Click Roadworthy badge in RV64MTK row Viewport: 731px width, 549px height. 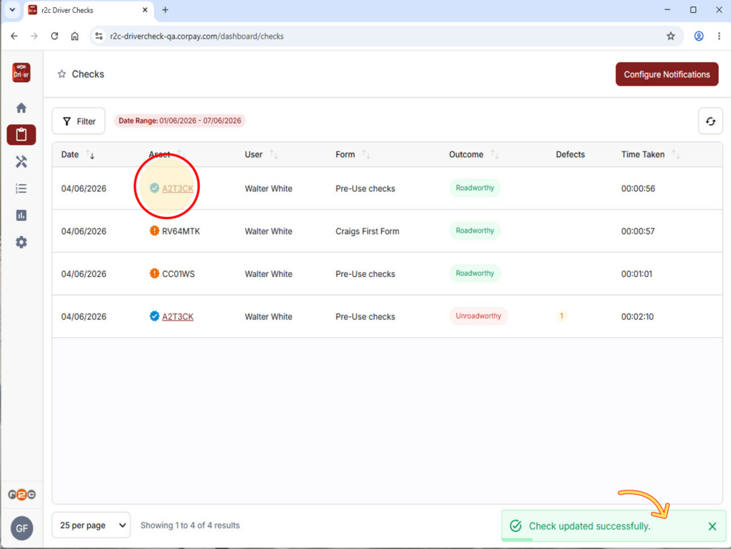(x=475, y=231)
